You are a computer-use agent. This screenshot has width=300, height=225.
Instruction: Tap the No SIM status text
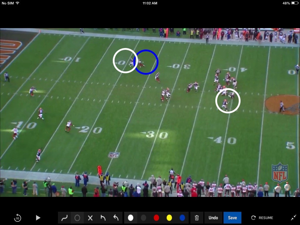(x=8, y=3)
